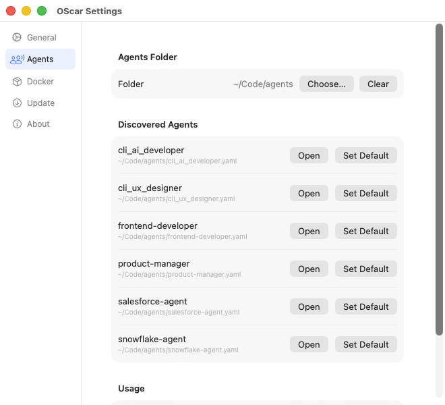Image resolution: width=445 pixels, height=405 pixels.
Task: Set product-manager as default agent
Action: [366, 269]
